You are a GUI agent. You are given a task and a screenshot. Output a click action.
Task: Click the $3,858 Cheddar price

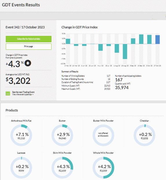point(144,138)
